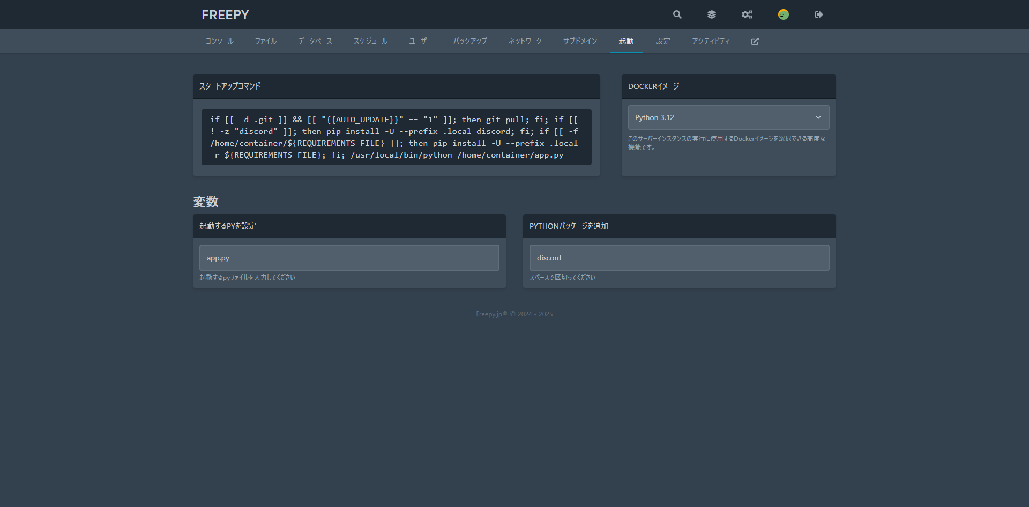1029x507 pixels.
Task: Click the FREEPY logo
Action: tap(225, 15)
